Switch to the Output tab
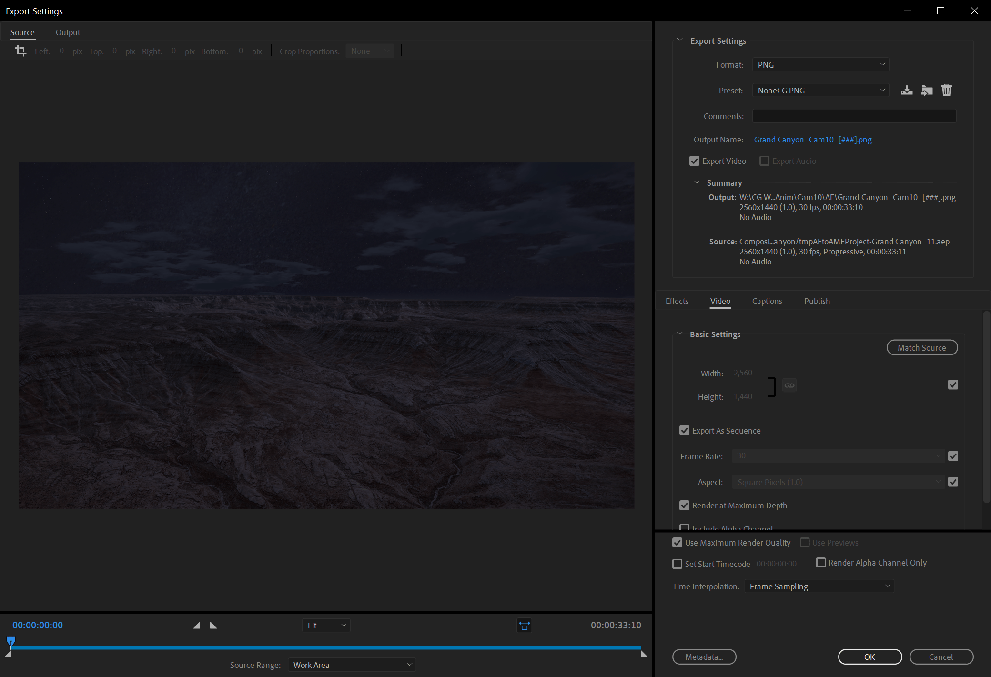The width and height of the screenshot is (991, 677). pos(68,32)
